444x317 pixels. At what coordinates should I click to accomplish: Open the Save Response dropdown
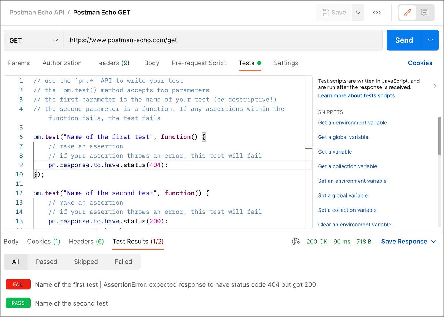tap(409, 242)
